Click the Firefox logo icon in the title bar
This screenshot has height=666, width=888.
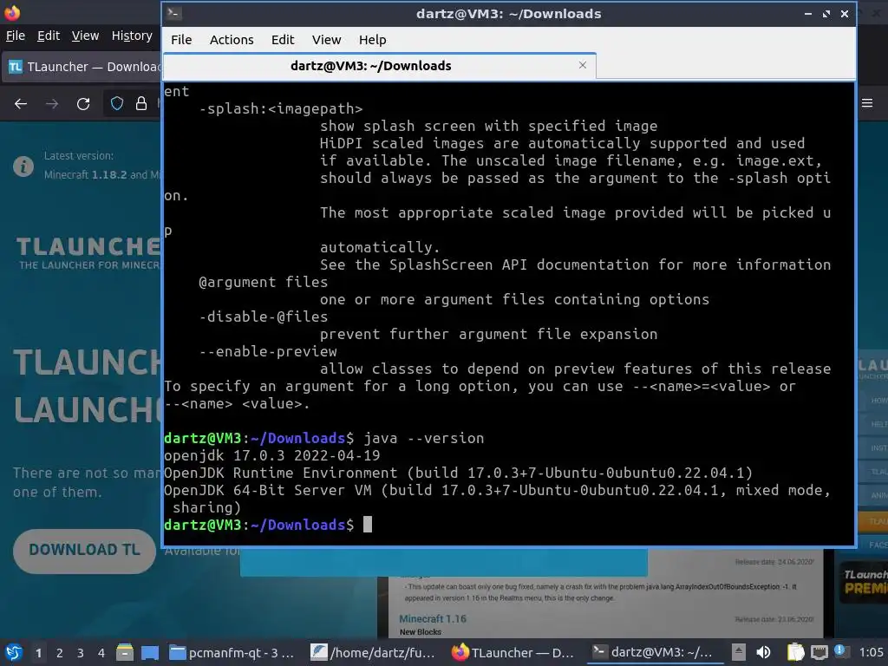(12, 12)
